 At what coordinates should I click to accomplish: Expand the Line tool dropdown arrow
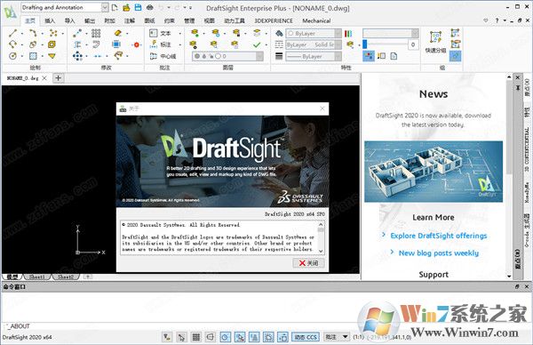(x=22, y=33)
